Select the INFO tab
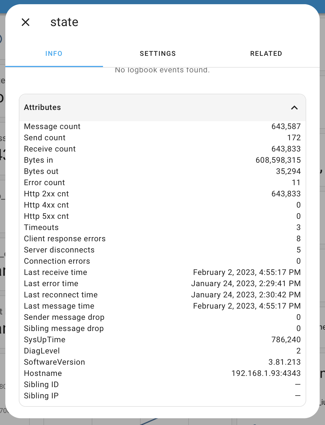This screenshot has width=325, height=425. (x=54, y=54)
